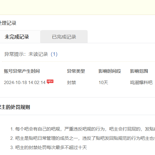Click the red NEW badge icon

pos(50,82)
